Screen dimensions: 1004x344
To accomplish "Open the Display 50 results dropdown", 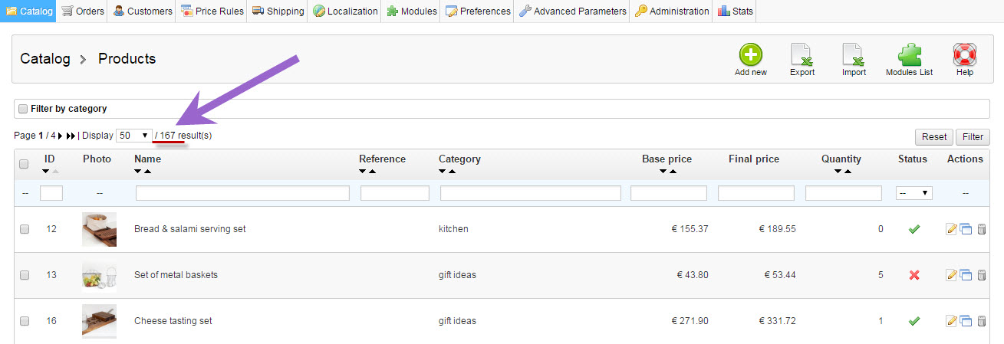I will click(x=134, y=136).
